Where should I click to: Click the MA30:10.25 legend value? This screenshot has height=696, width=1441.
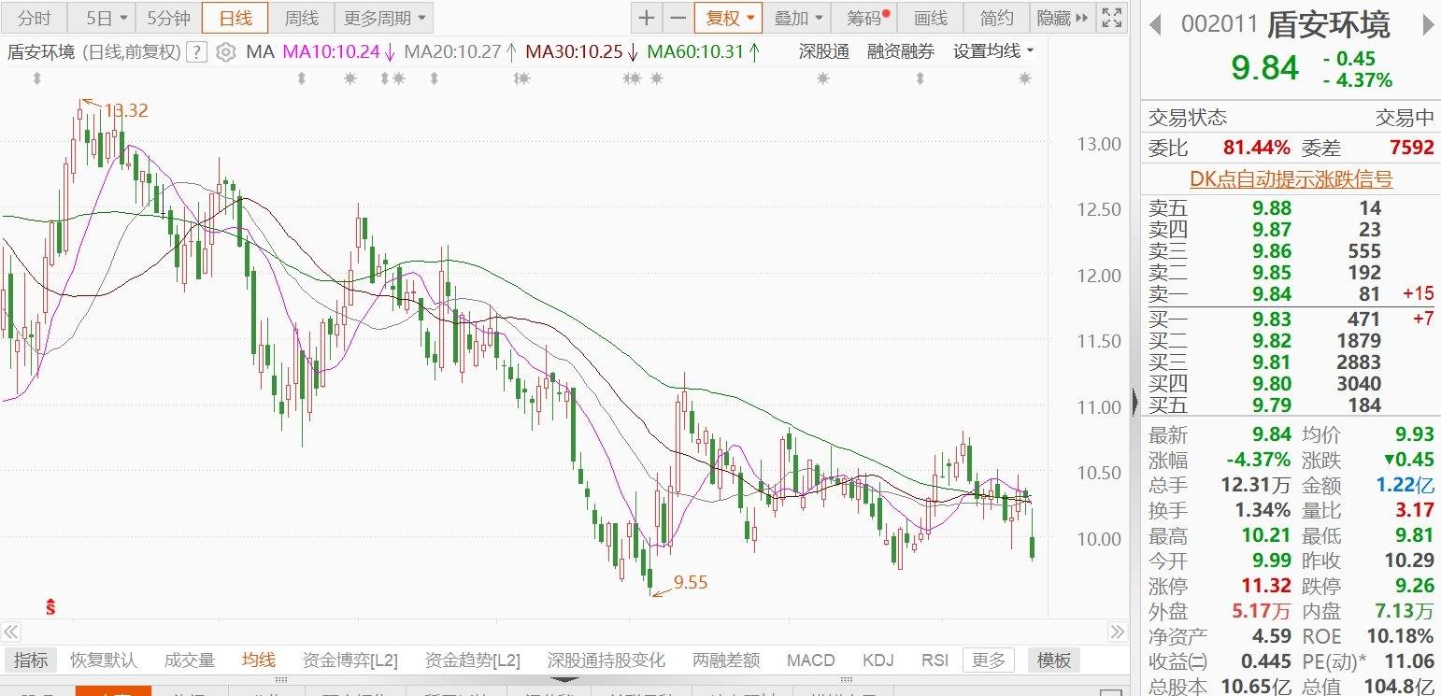pos(574,52)
